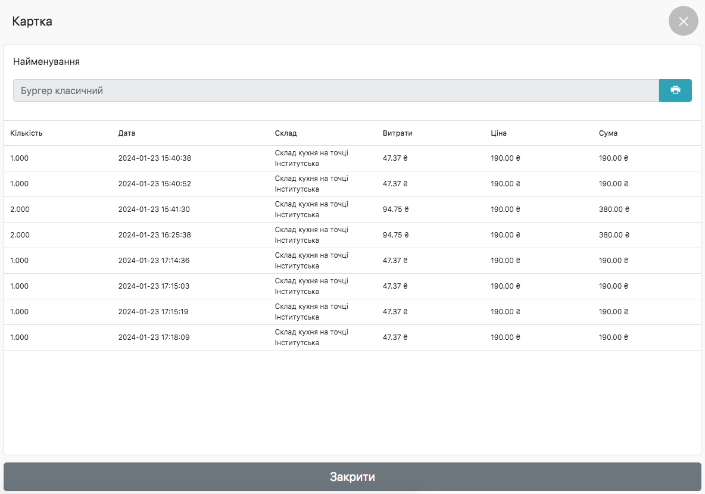705x494 pixels.
Task: Click the warehouse cell in the 17:15:03 row
Action: tap(311, 286)
